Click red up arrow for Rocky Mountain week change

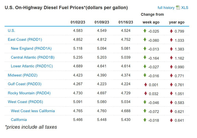[x=145, y=93]
